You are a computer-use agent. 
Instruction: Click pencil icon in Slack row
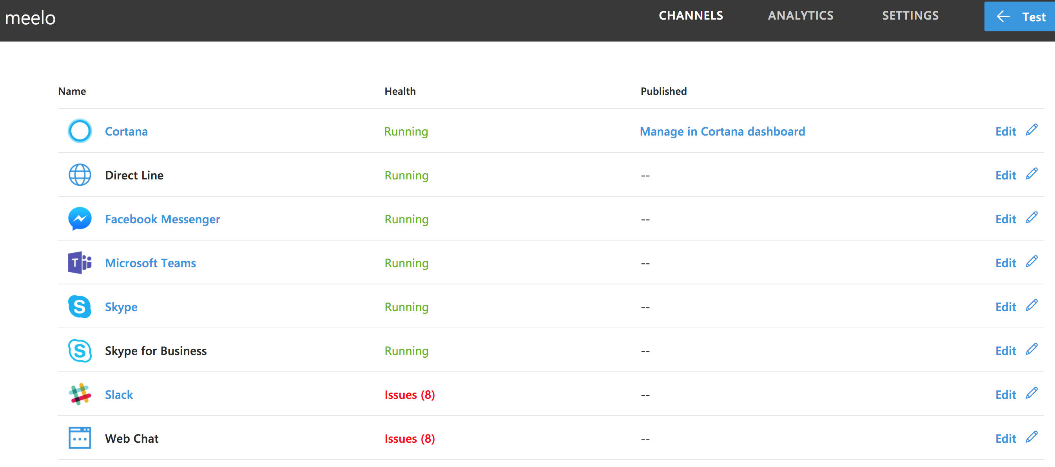[x=1031, y=393]
